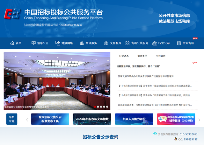Open the 招采人员能力评价 banner
This screenshot has height=145, width=204.
(134, 119)
